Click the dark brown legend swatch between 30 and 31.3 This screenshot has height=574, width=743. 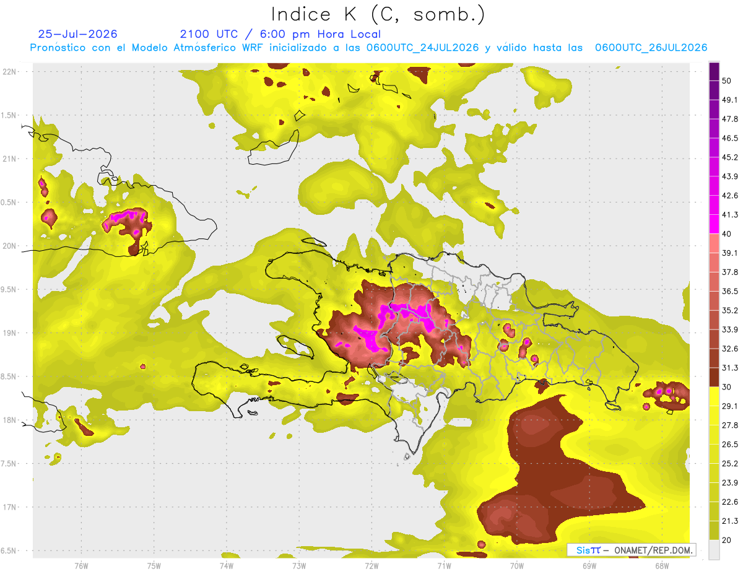pyautogui.click(x=715, y=377)
